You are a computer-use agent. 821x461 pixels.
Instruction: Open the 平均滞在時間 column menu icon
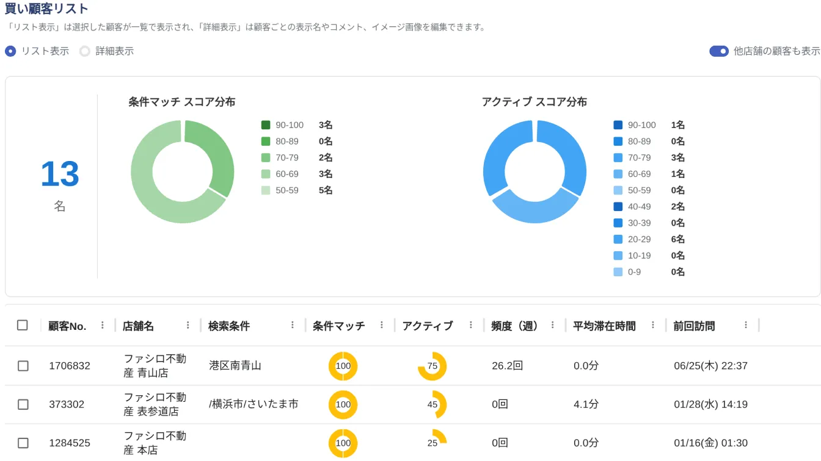[653, 325]
